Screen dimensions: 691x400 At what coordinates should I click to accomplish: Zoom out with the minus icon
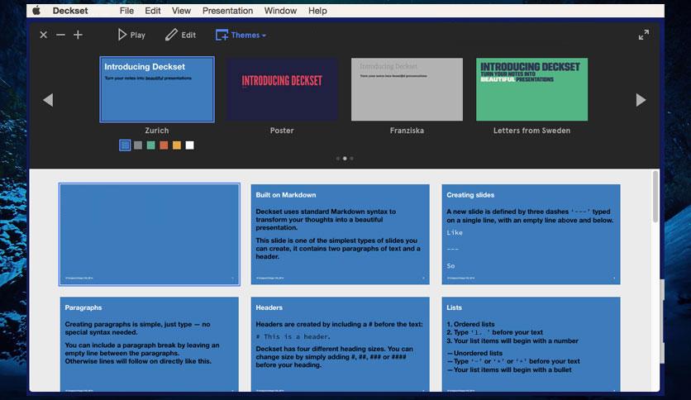[61, 35]
